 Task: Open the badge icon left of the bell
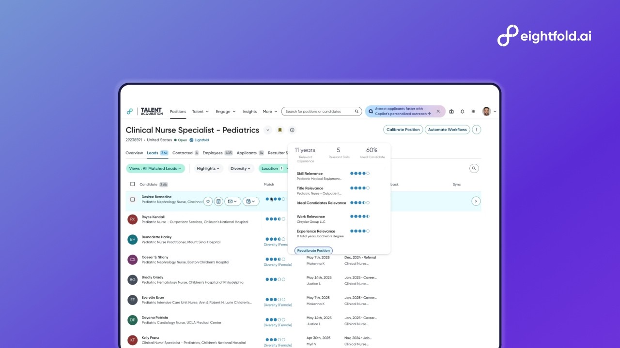point(451,112)
